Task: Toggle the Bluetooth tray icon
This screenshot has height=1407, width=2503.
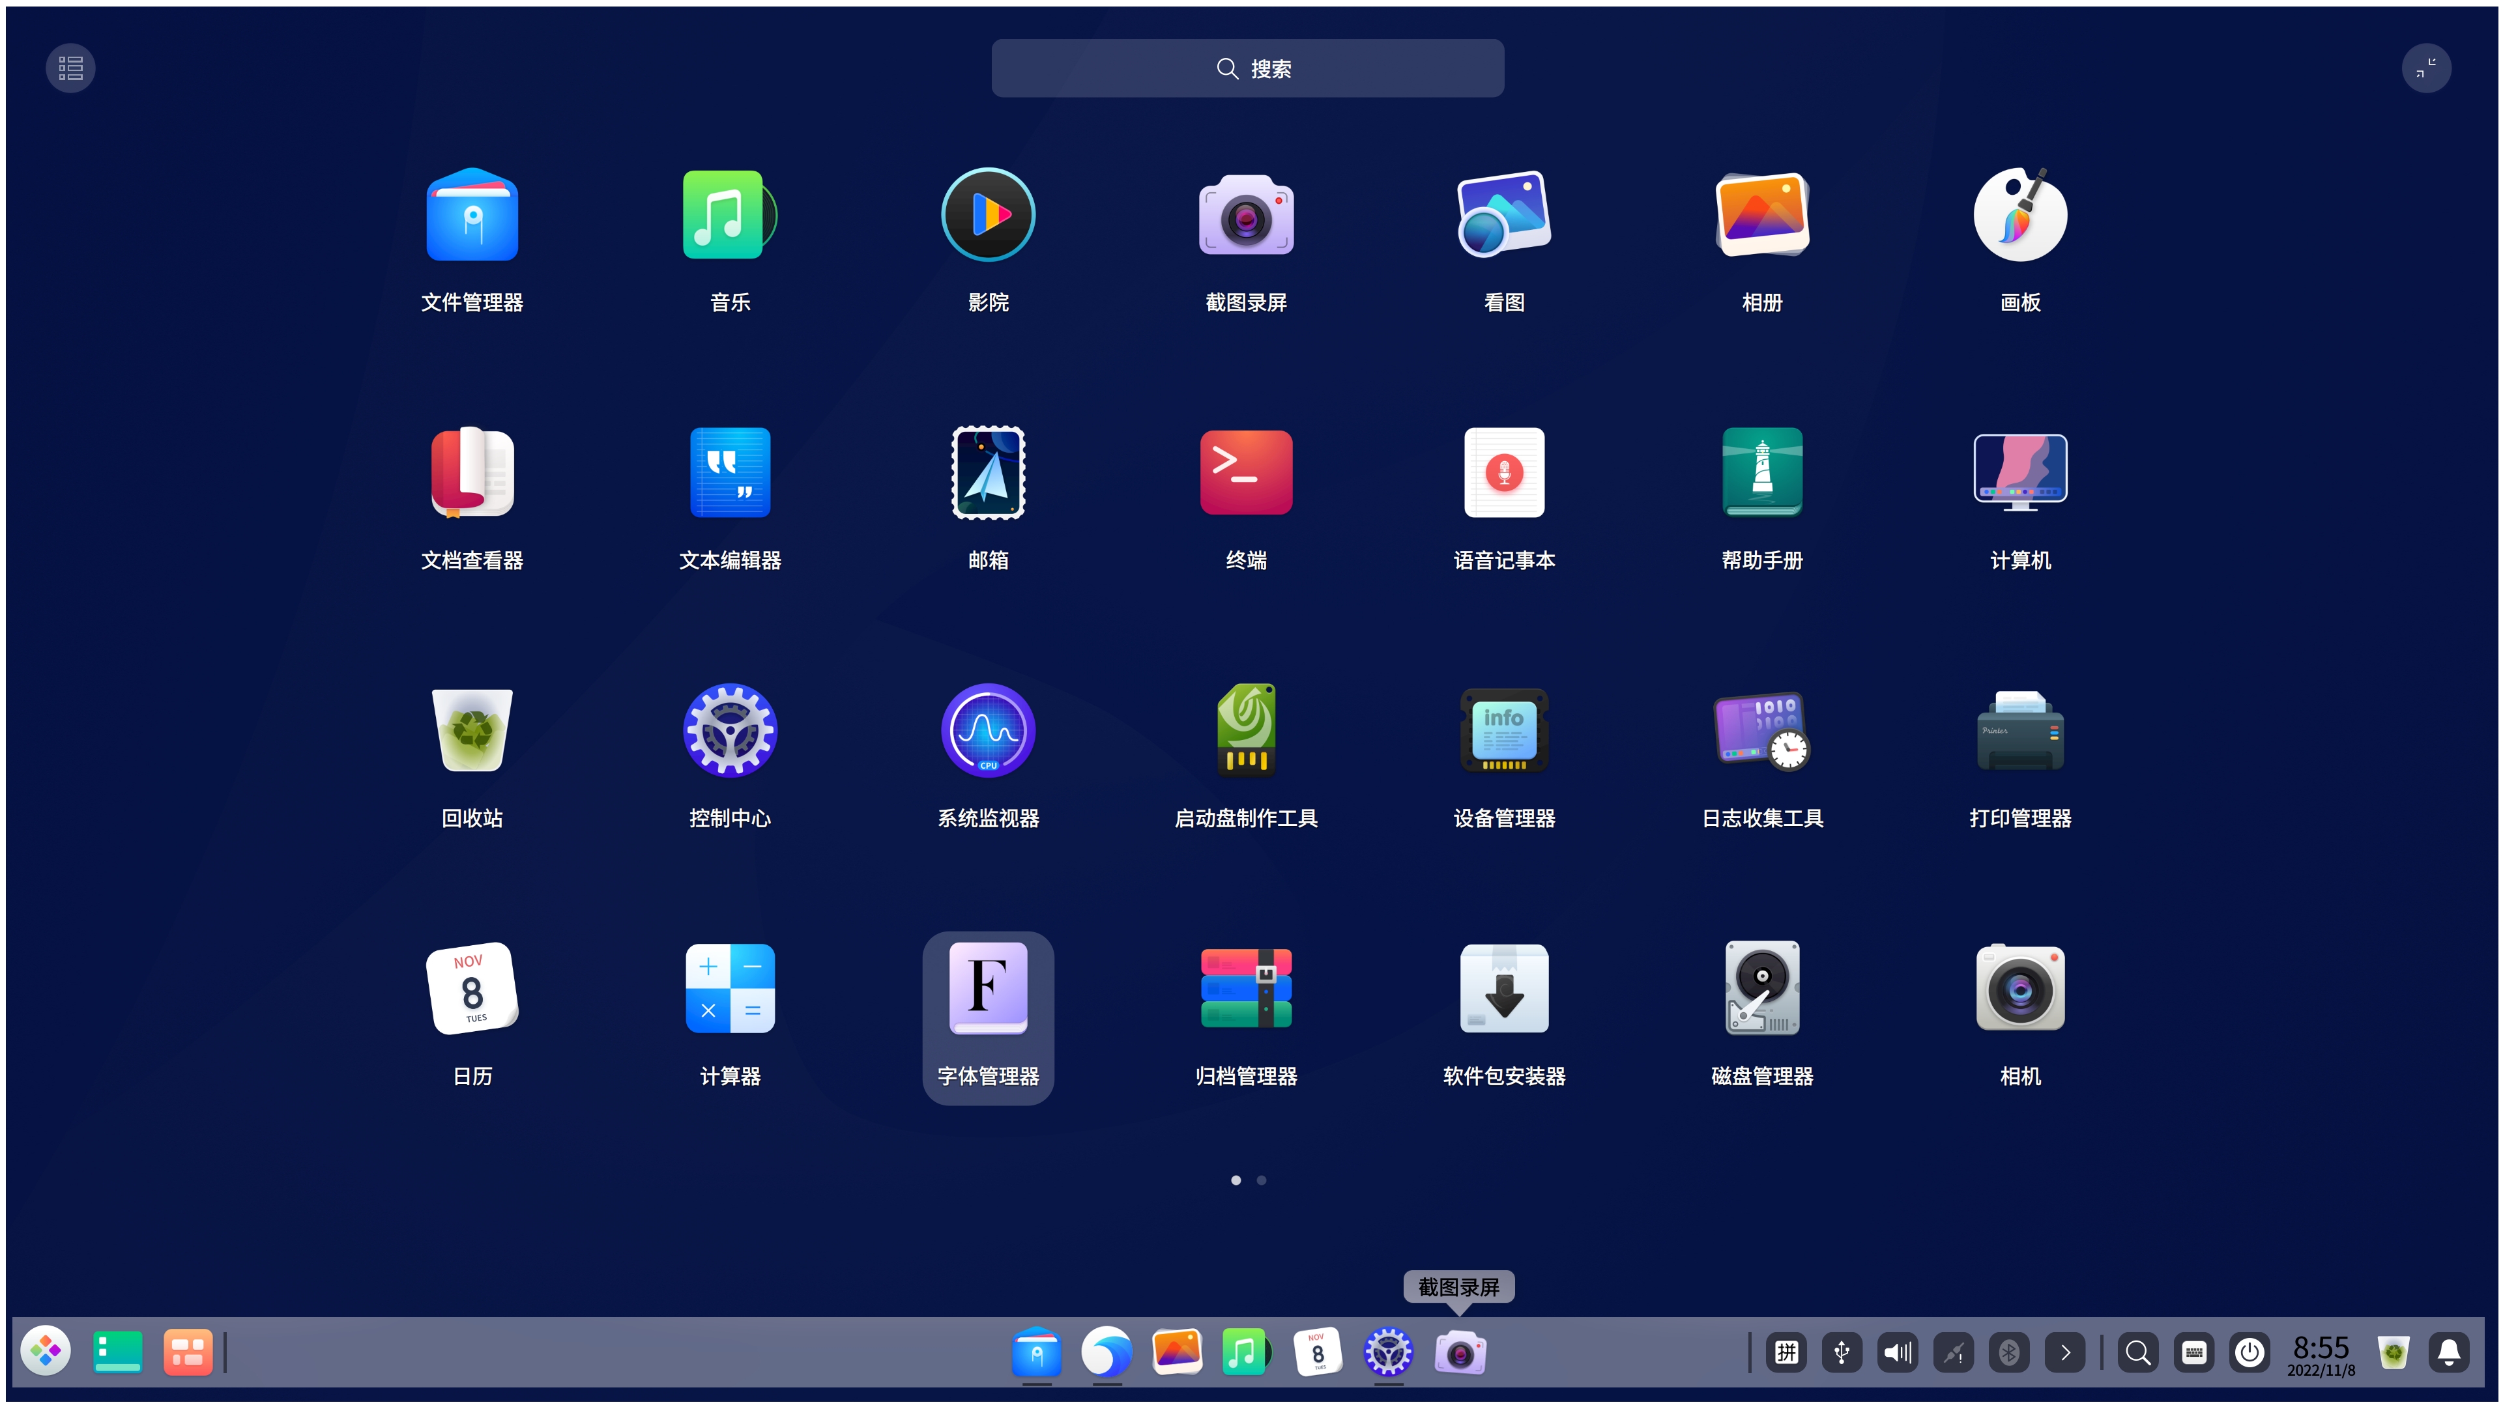Action: tap(2008, 1352)
